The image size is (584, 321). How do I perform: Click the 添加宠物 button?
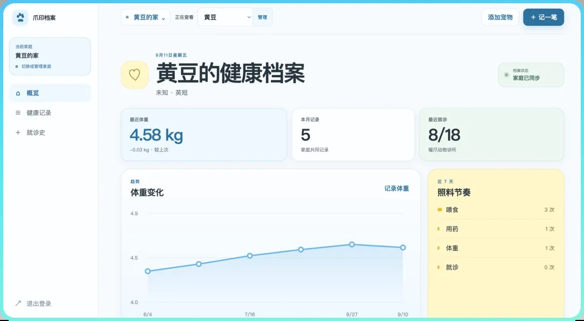500,17
